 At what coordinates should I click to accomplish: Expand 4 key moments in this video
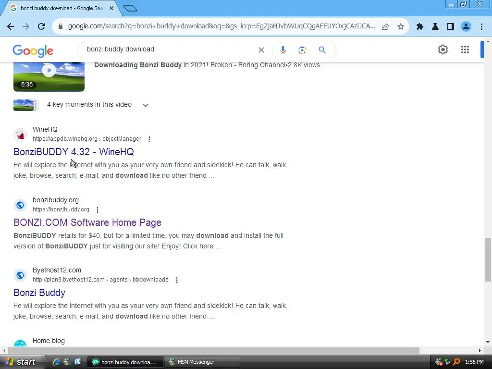point(145,105)
